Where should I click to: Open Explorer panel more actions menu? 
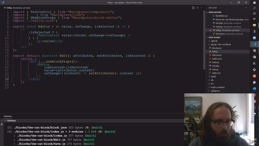246,8
